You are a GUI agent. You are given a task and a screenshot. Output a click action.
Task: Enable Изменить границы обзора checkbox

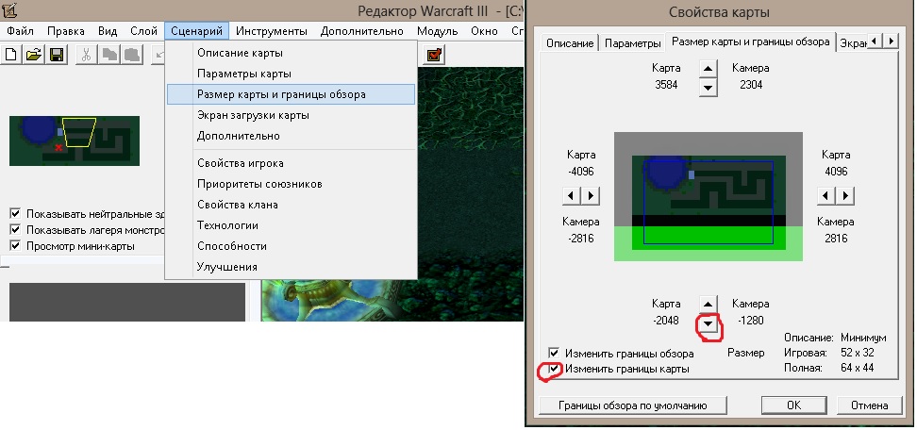click(x=554, y=353)
